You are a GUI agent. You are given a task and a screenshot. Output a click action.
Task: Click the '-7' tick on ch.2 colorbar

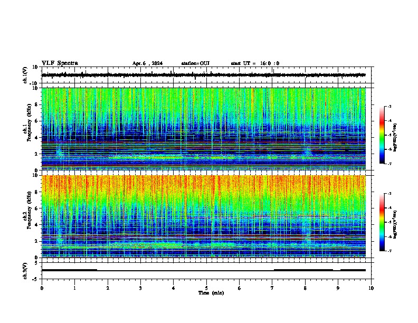click(x=389, y=251)
